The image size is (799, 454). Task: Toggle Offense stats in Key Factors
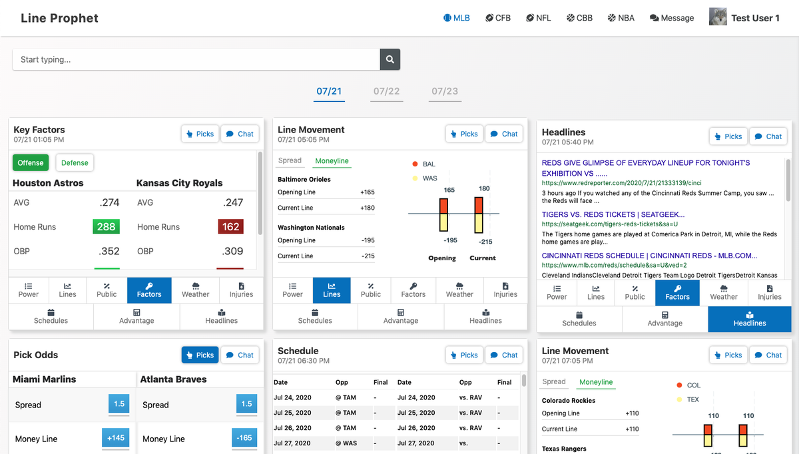click(x=31, y=162)
